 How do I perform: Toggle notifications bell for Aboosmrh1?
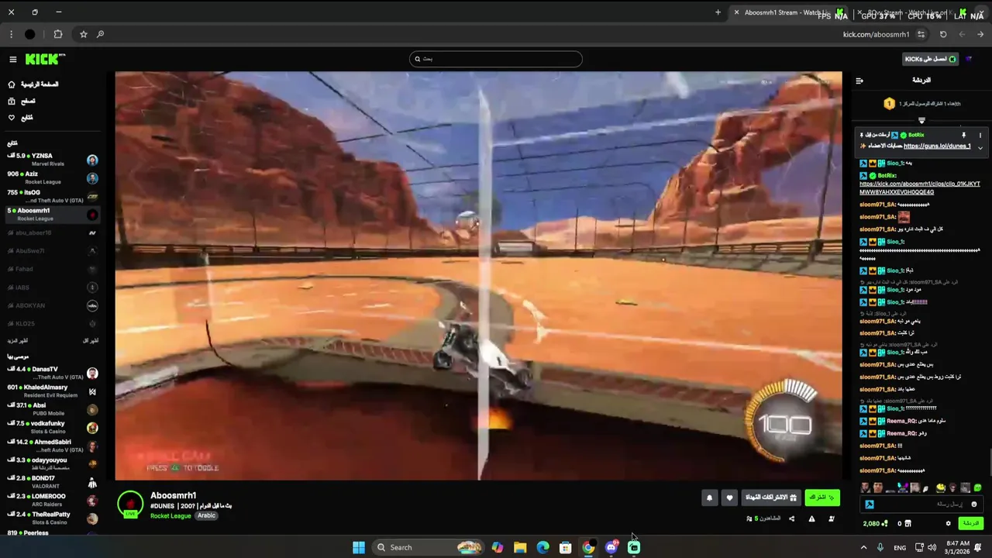[x=709, y=498]
